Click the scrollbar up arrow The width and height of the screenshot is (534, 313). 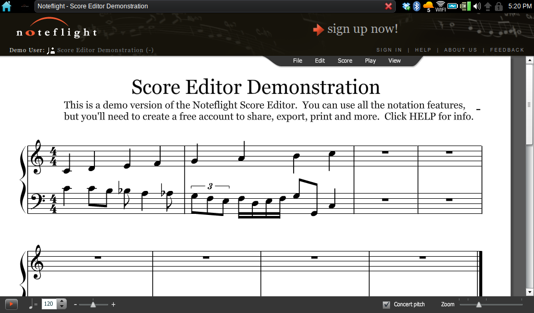(530, 61)
